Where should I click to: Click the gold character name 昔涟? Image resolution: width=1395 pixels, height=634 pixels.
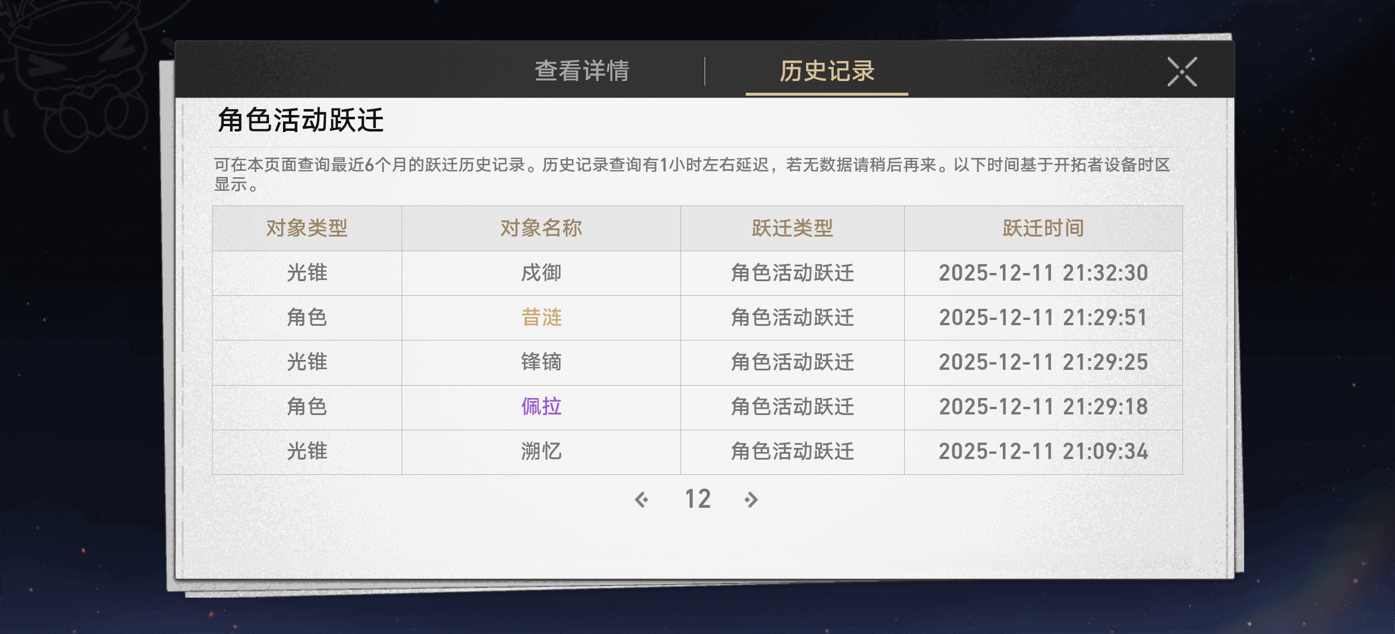541,318
